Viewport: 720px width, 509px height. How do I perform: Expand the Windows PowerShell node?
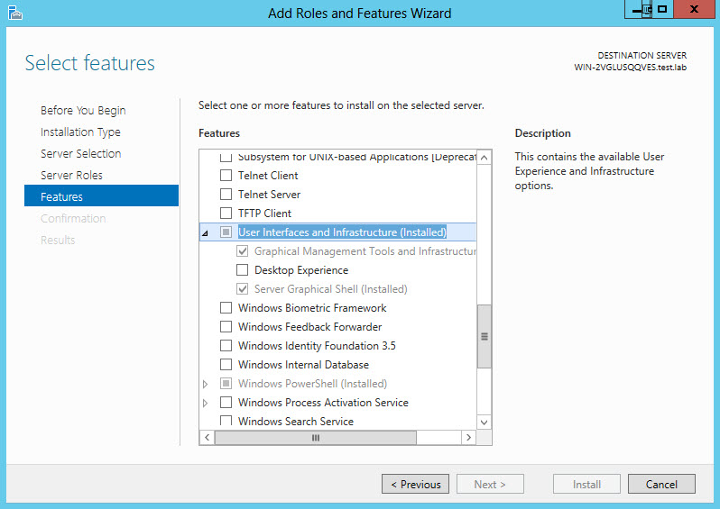(x=206, y=384)
